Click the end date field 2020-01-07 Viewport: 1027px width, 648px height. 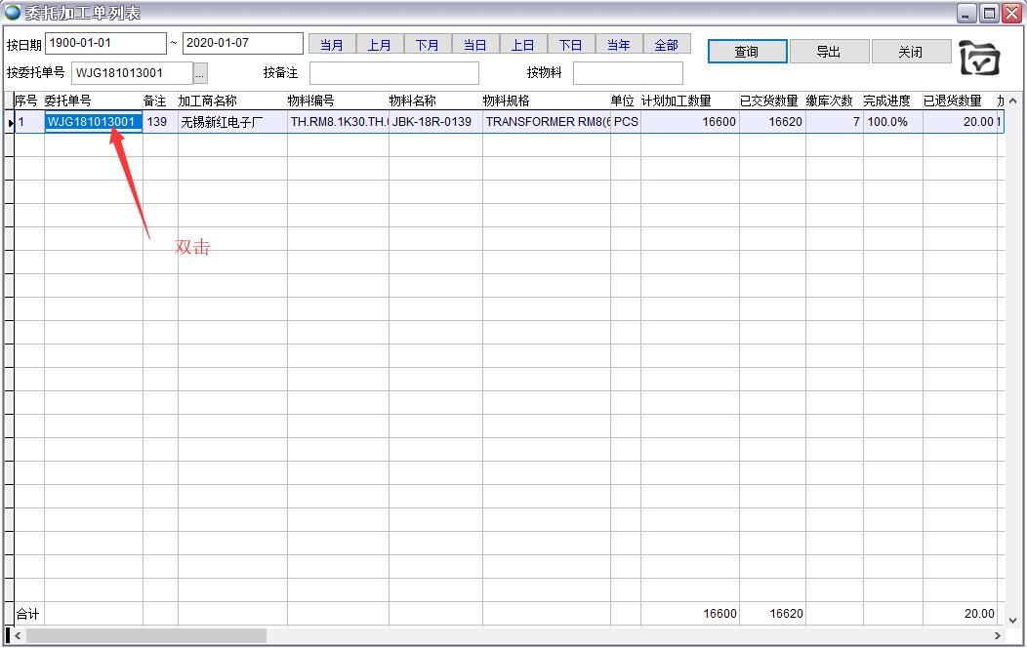pyautogui.click(x=242, y=44)
